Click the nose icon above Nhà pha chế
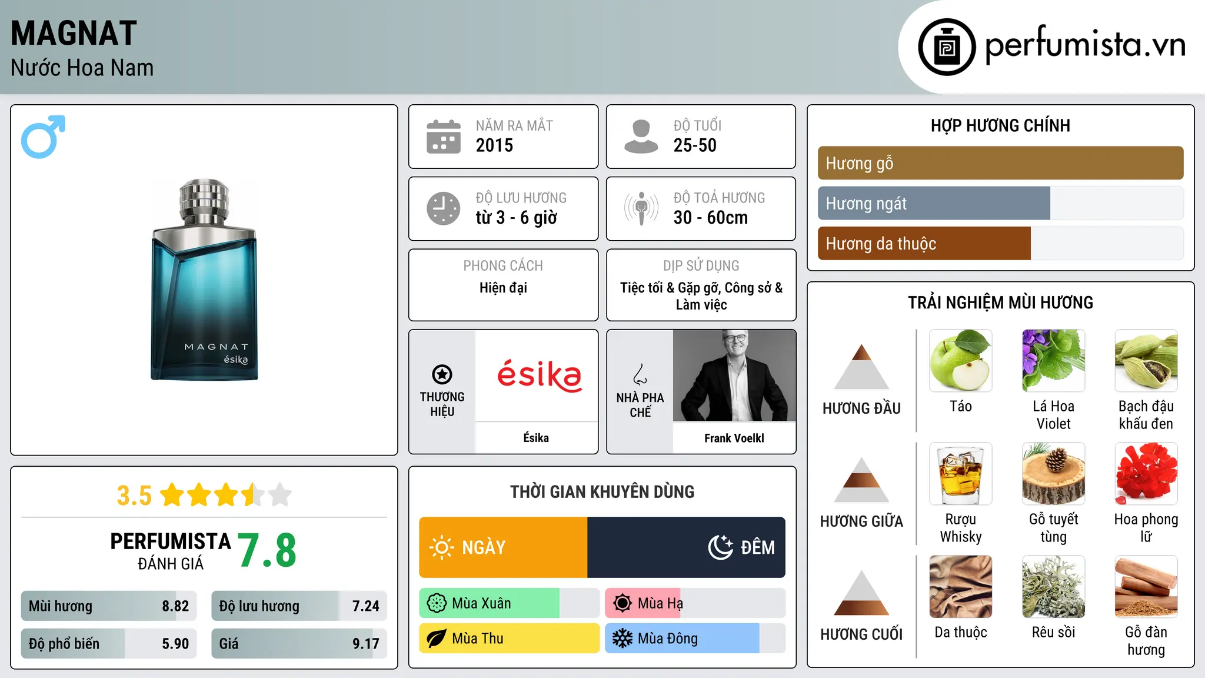Viewport: 1205px width, 678px height. pyautogui.click(x=640, y=374)
